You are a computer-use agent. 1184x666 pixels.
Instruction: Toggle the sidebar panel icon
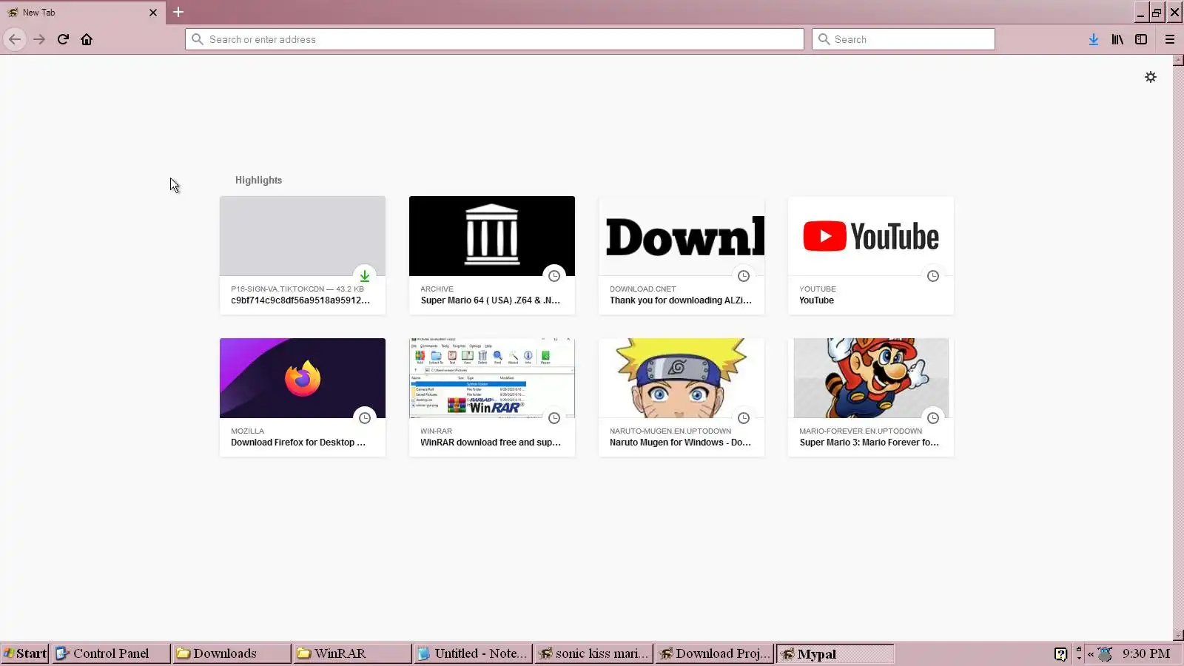point(1141,39)
